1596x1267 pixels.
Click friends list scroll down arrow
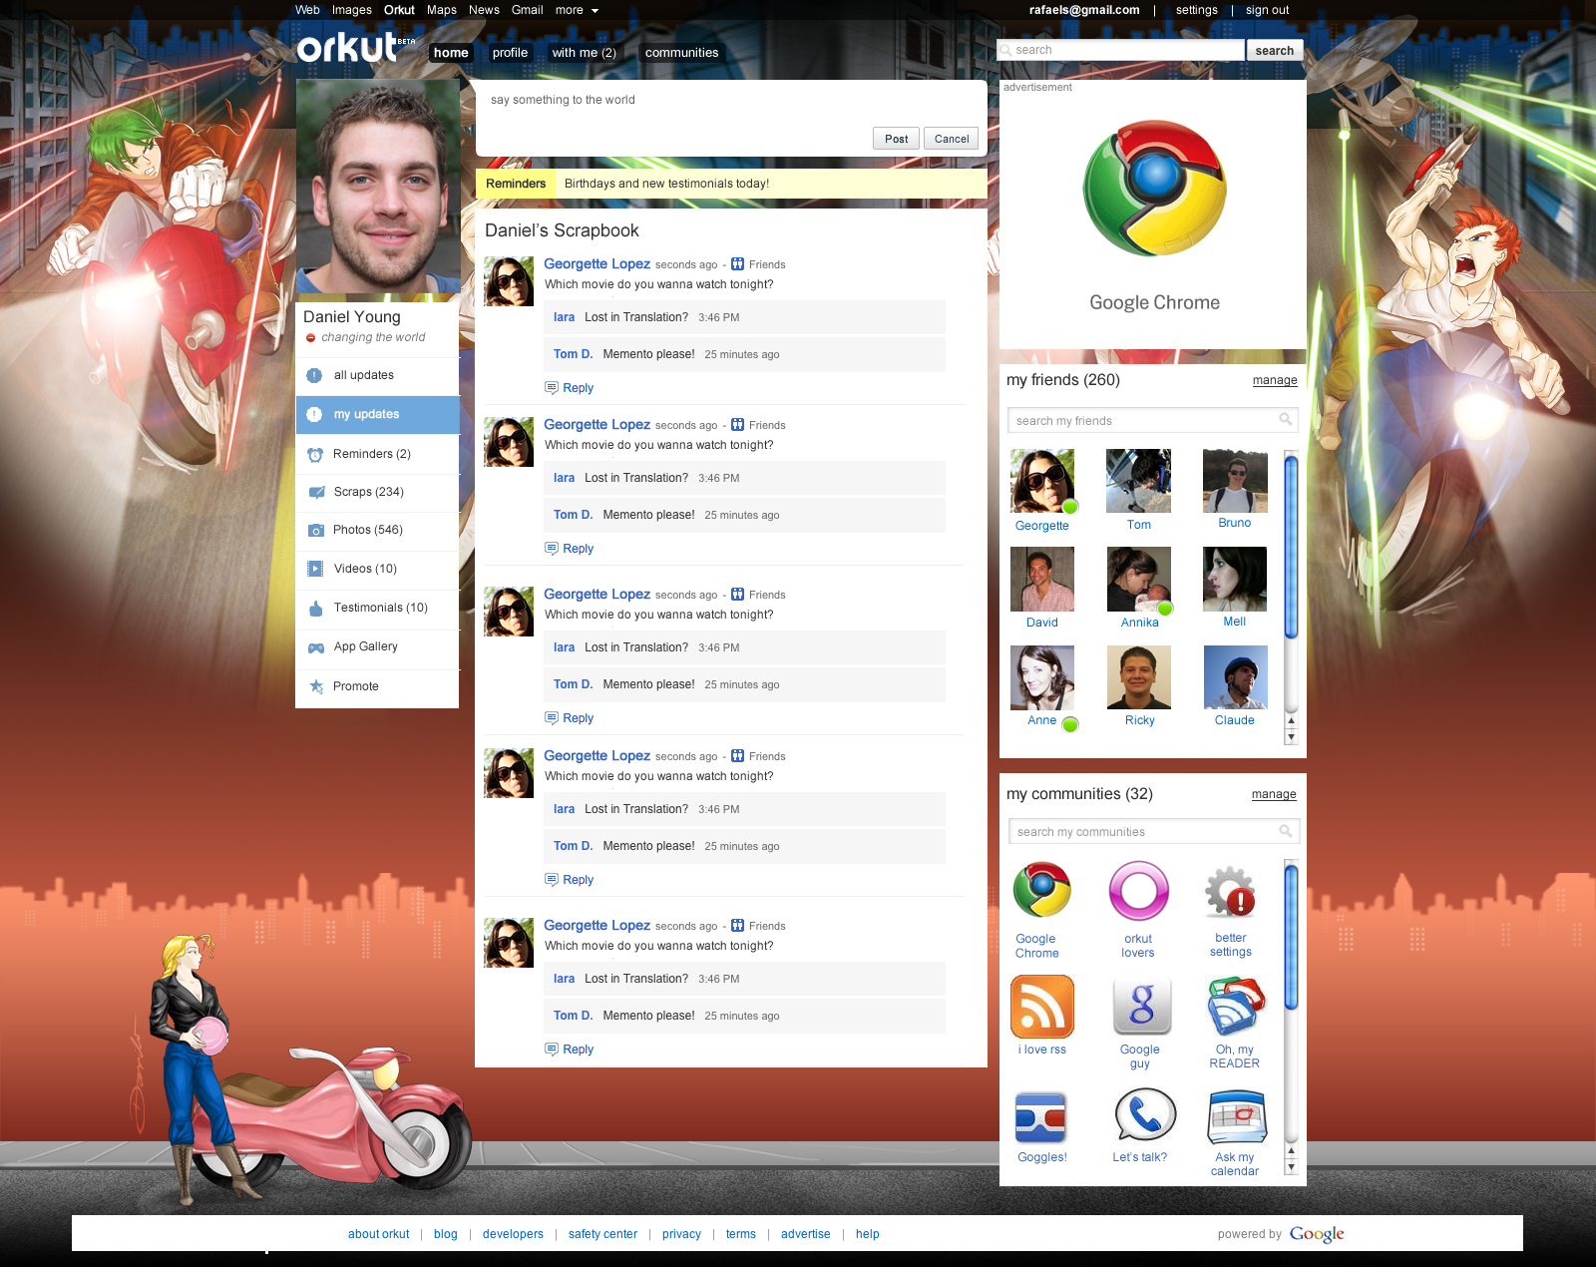(x=1291, y=737)
